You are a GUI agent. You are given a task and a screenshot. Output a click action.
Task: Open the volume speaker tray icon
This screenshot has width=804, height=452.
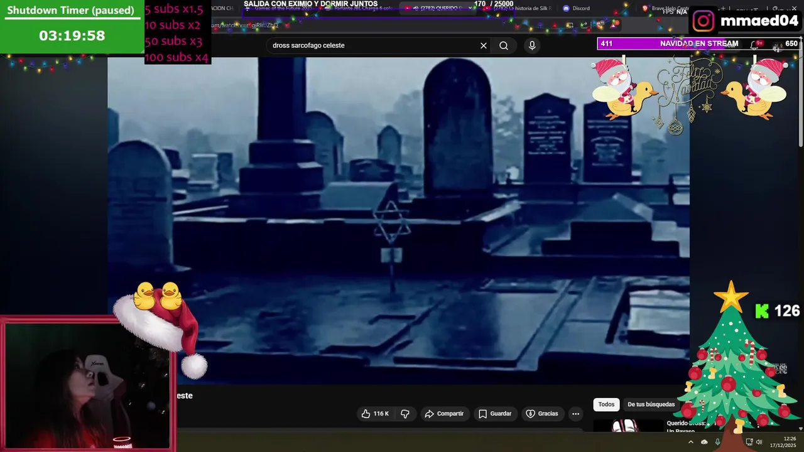pyautogui.click(x=759, y=442)
